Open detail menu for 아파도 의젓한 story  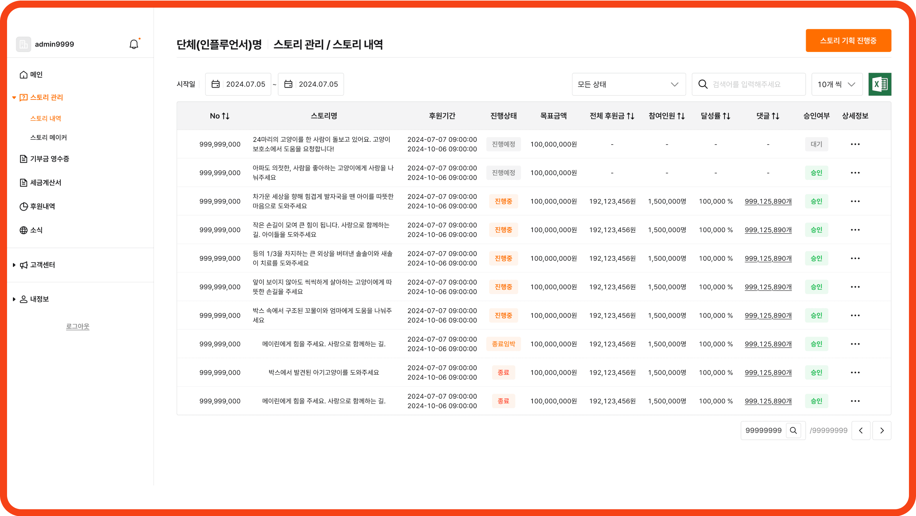point(855,172)
